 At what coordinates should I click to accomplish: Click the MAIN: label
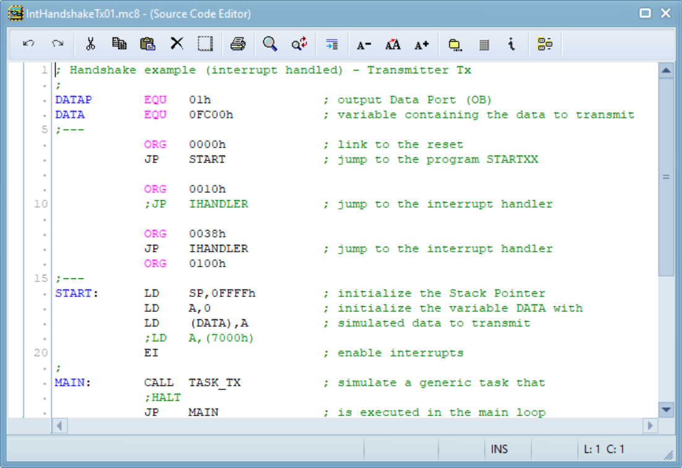72,382
